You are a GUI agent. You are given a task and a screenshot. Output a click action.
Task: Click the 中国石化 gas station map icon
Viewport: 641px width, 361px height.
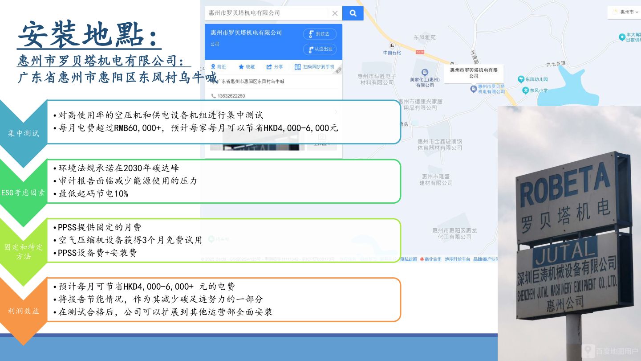click(x=392, y=45)
